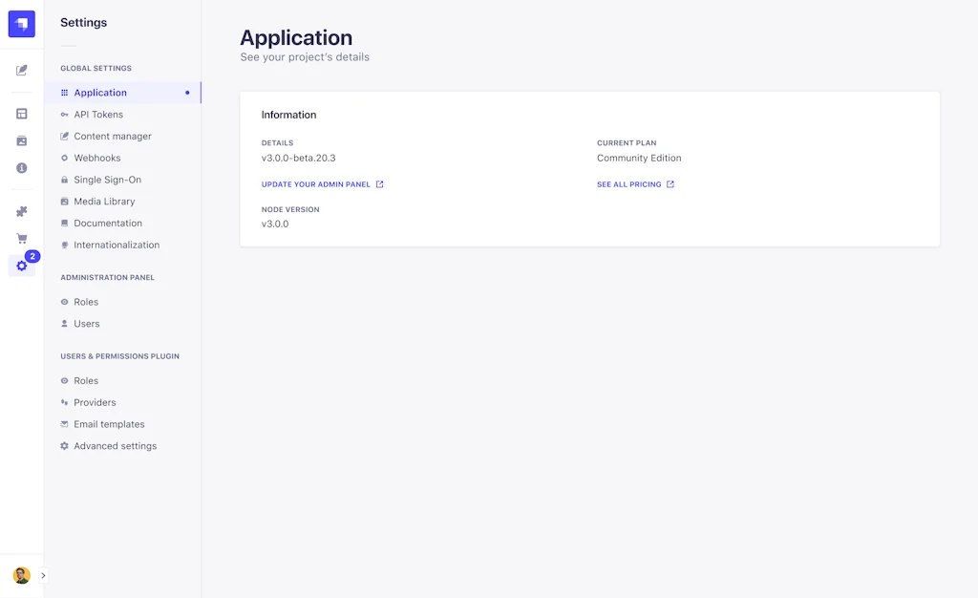Click the Settings gear with notification badge
Viewport: 978px width, 598px height.
click(x=21, y=266)
